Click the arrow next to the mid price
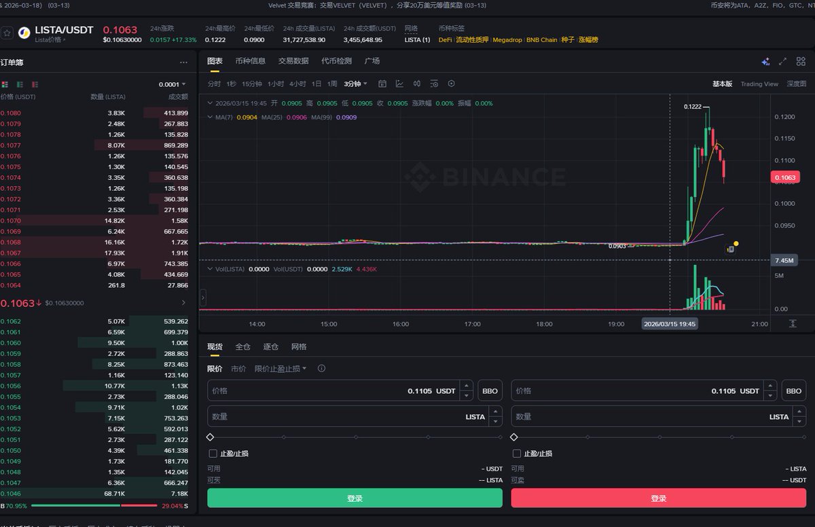 point(183,302)
